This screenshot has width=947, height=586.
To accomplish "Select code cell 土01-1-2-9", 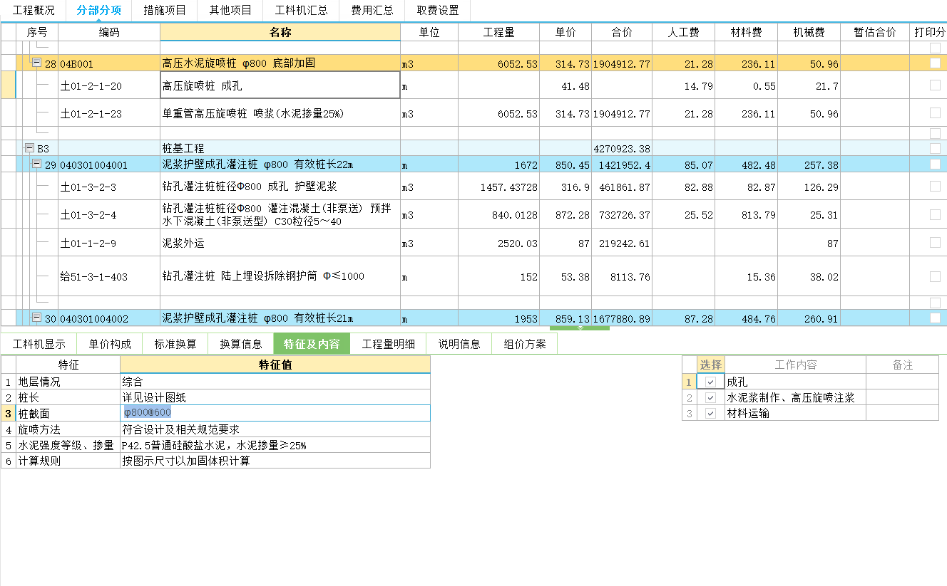I will pyautogui.click(x=109, y=243).
